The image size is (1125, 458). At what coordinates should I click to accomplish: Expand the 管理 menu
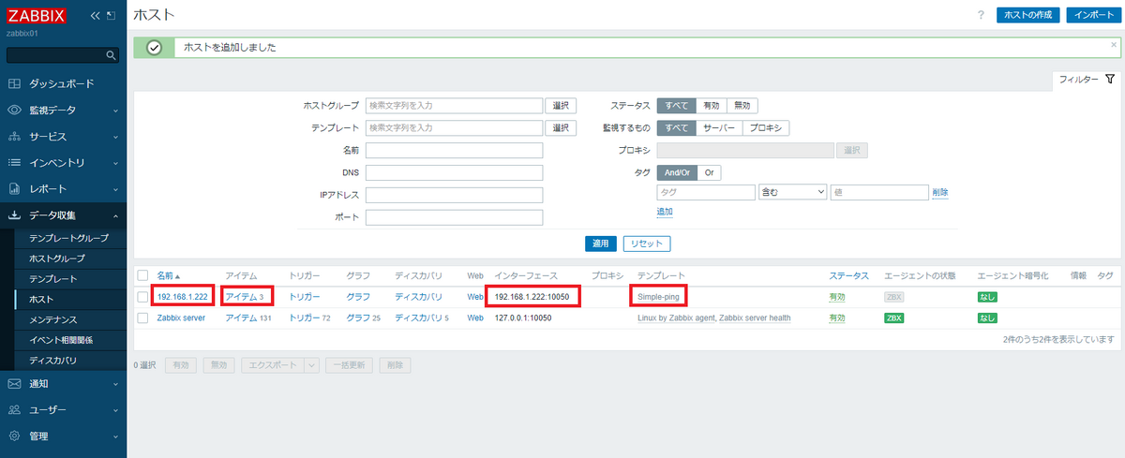[x=115, y=436]
